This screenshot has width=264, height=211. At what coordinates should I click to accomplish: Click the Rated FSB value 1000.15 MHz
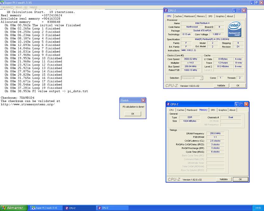(190, 70)
